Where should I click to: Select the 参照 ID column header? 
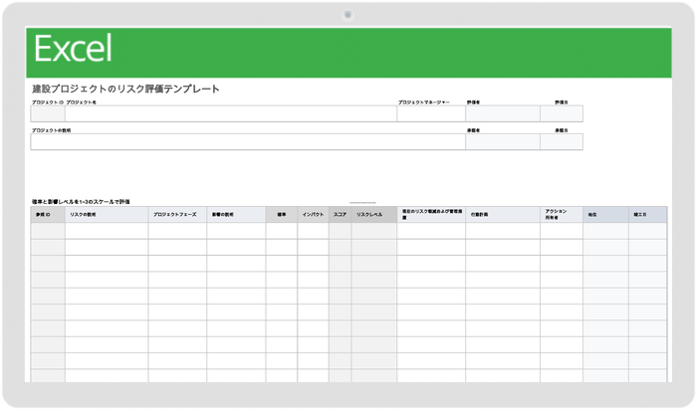coord(48,215)
